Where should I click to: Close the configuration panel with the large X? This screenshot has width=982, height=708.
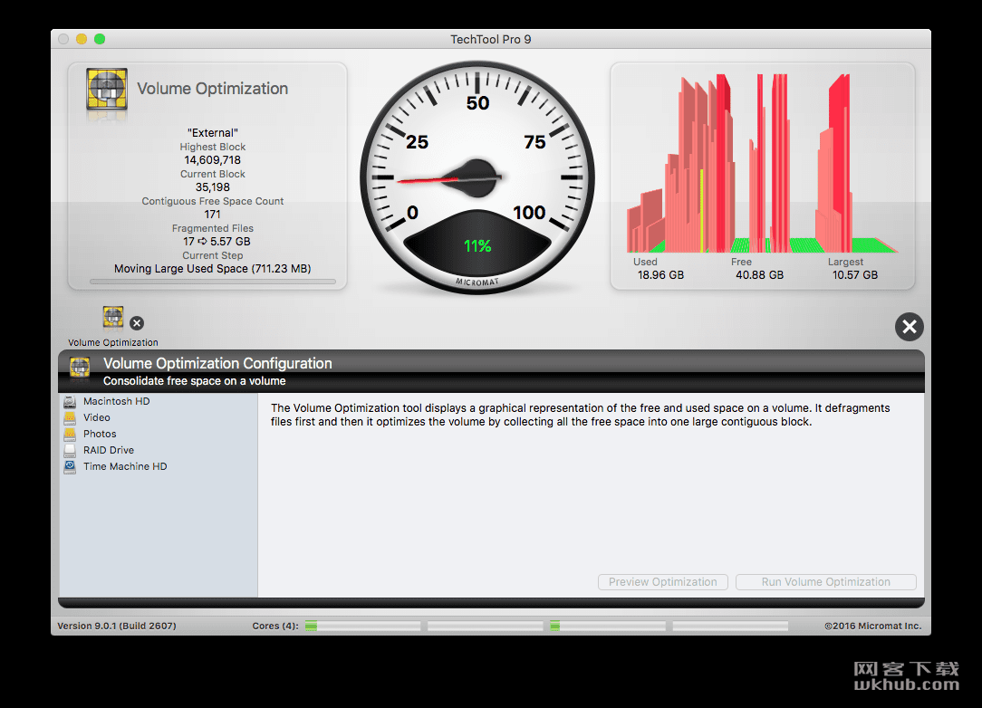point(910,326)
